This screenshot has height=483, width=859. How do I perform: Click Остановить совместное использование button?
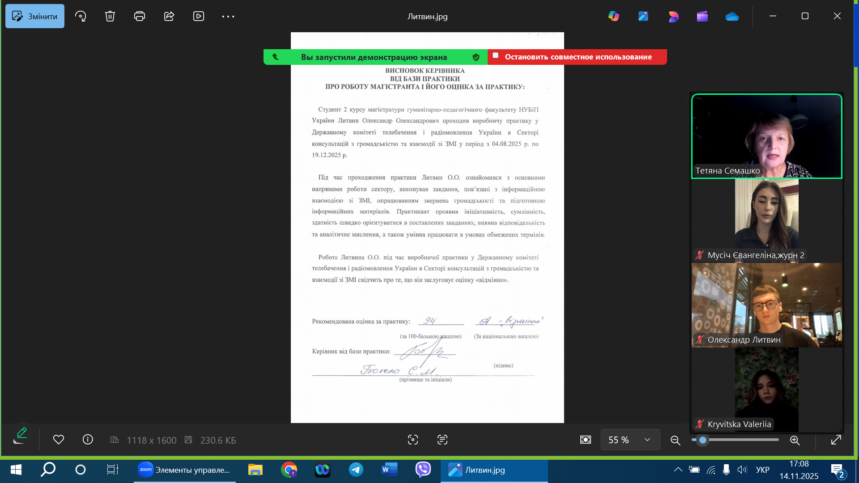(577, 57)
